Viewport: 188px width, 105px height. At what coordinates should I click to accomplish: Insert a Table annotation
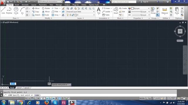pos(106,15)
